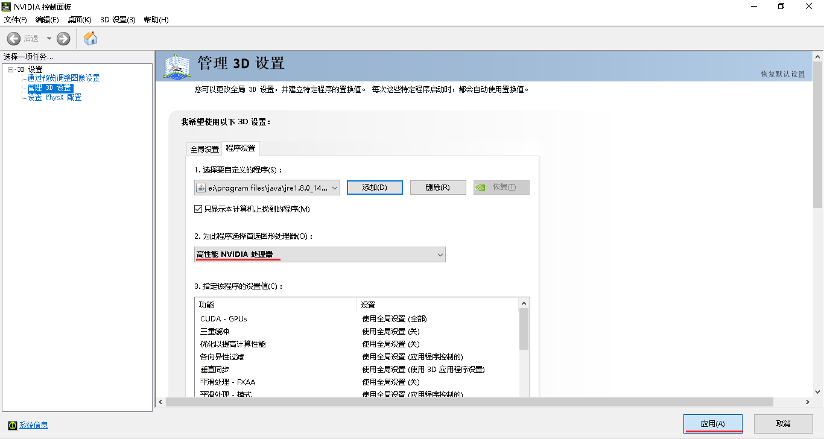Screen dimensions: 824x439
Task: Open the 桌面(K) menu
Action: (80, 19)
